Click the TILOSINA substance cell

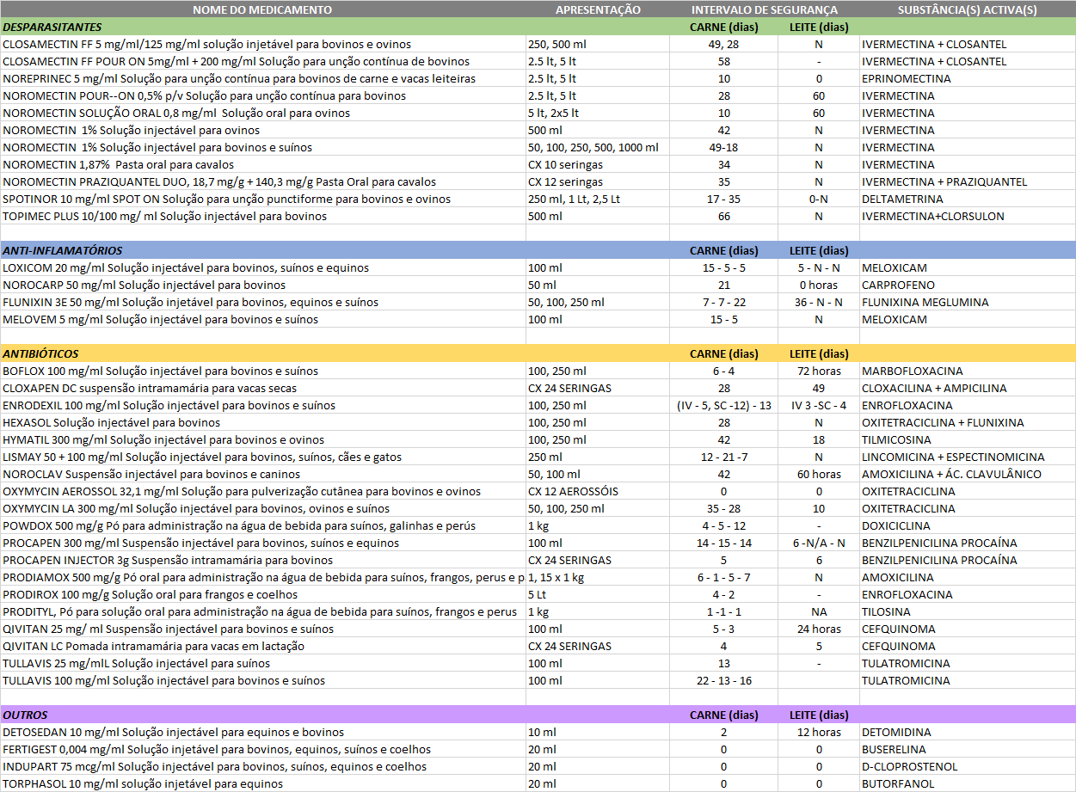(968, 611)
